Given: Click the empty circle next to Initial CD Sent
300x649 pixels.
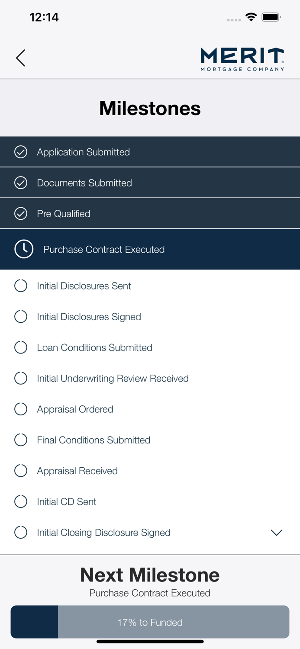Looking at the screenshot, I should [x=20, y=501].
